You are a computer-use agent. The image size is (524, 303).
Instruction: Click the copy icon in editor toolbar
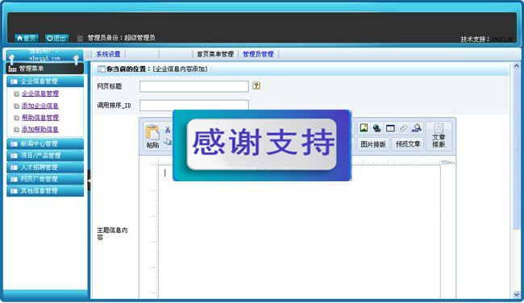pyautogui.click(x=168, y=142)
